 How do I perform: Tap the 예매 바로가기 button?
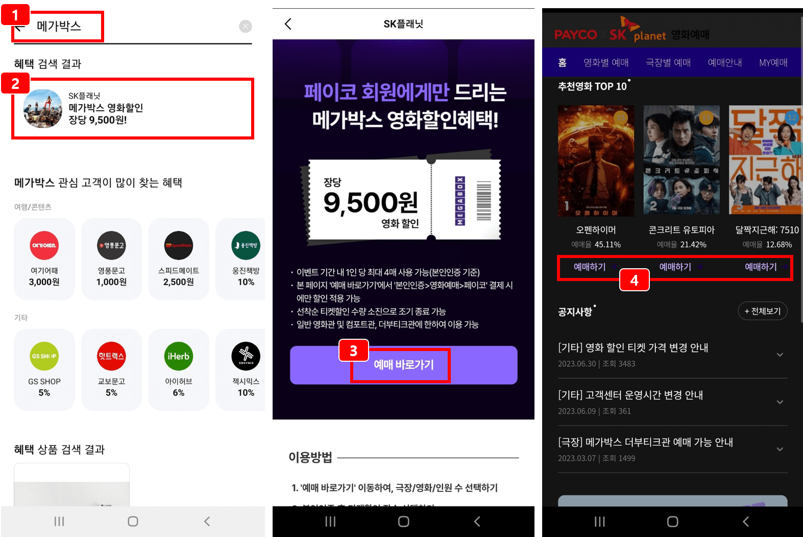pos(403,365)
